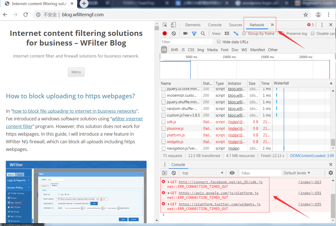This screenshot has width=336, height=226.
Task: Filter requests by XHR
Action: point(174,50)
